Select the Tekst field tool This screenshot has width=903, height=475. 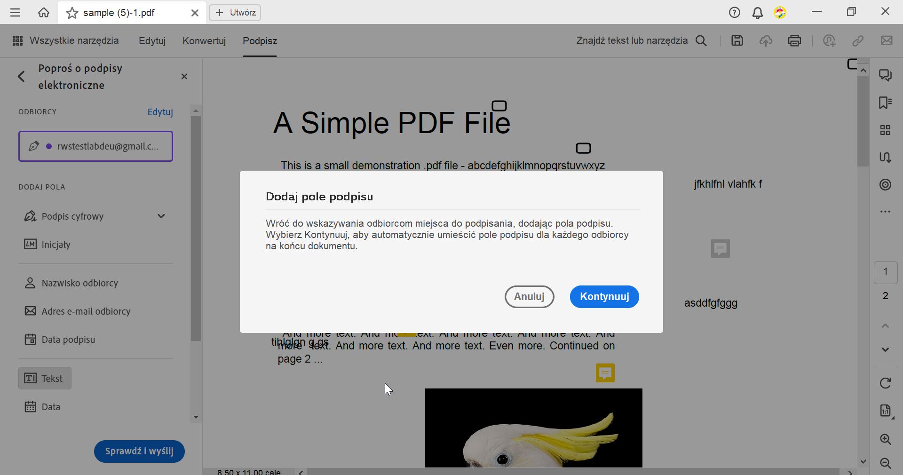point(45,378)
